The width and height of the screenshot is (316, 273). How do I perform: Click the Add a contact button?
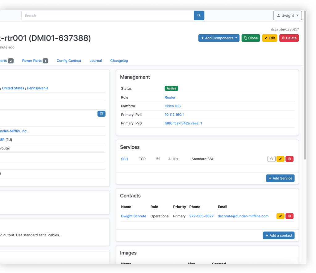pyautogui.click(x=279, y=235)
